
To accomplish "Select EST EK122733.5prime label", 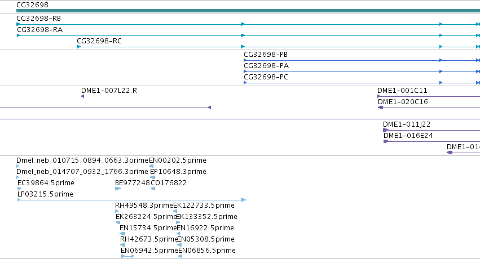I will pyautogui.click(x=204, y=206).
